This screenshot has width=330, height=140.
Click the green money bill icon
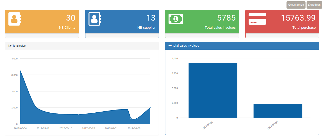point(176,19)
